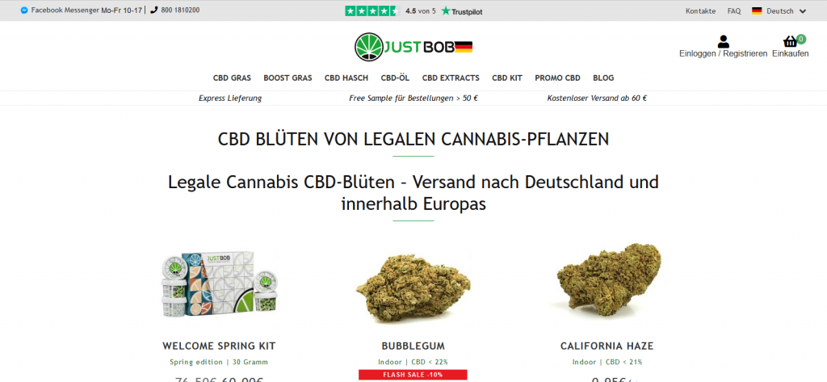Open the Trustpilot star rating
This screenshot has height=382, width=827.
pyautogui.click(x=372, y=10)
